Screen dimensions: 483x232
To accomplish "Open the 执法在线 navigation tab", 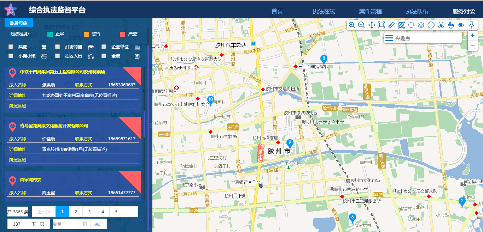I will pyautogui.click(x=324, y=11).
